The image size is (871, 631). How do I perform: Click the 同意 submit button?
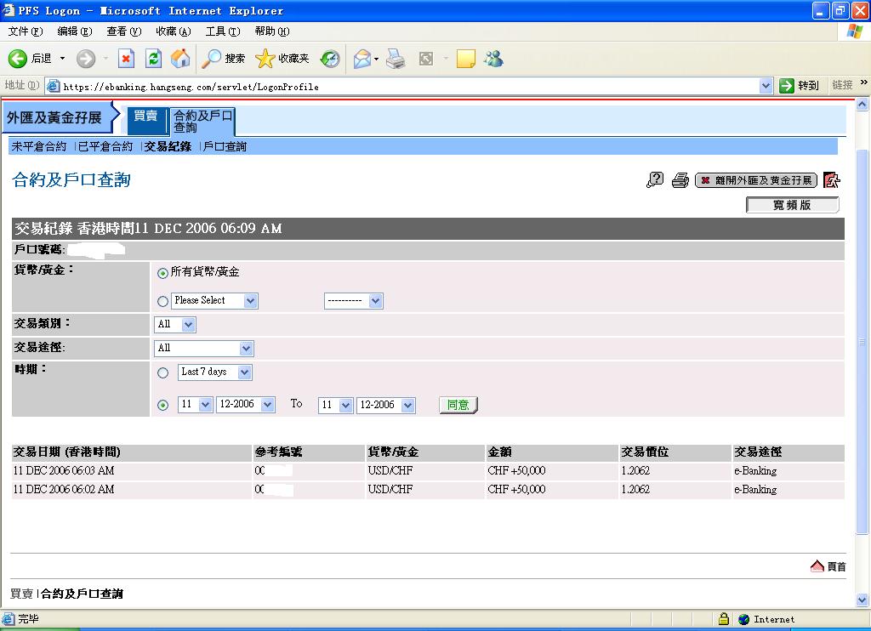pos(458,405)
